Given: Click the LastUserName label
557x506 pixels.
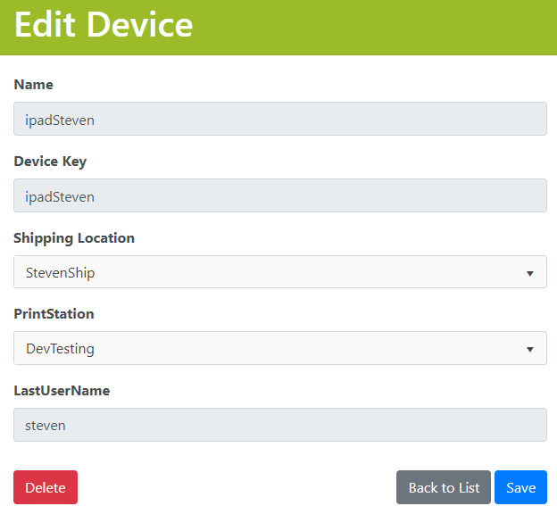Looking at the screenshot, I should click(62, 391).
